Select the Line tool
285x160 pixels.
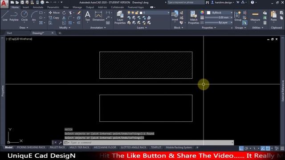pyautogui.click(x=5, y=16)
